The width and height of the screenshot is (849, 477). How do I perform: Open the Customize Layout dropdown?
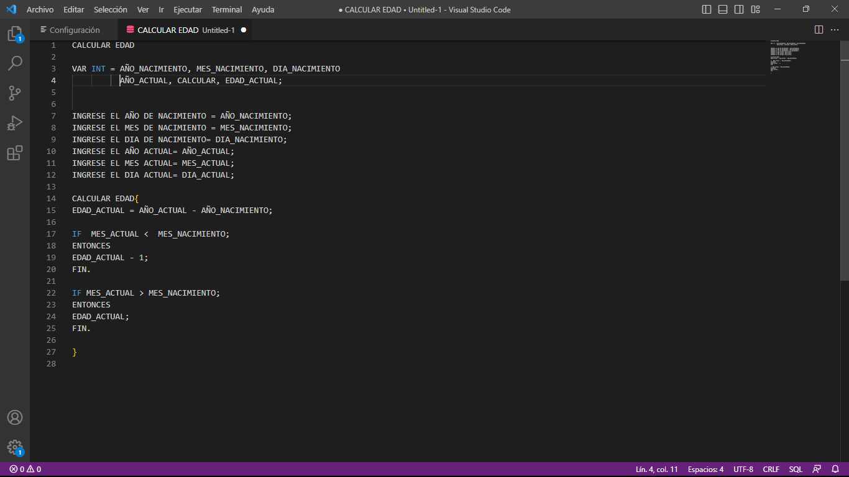[x=755, y=9]
